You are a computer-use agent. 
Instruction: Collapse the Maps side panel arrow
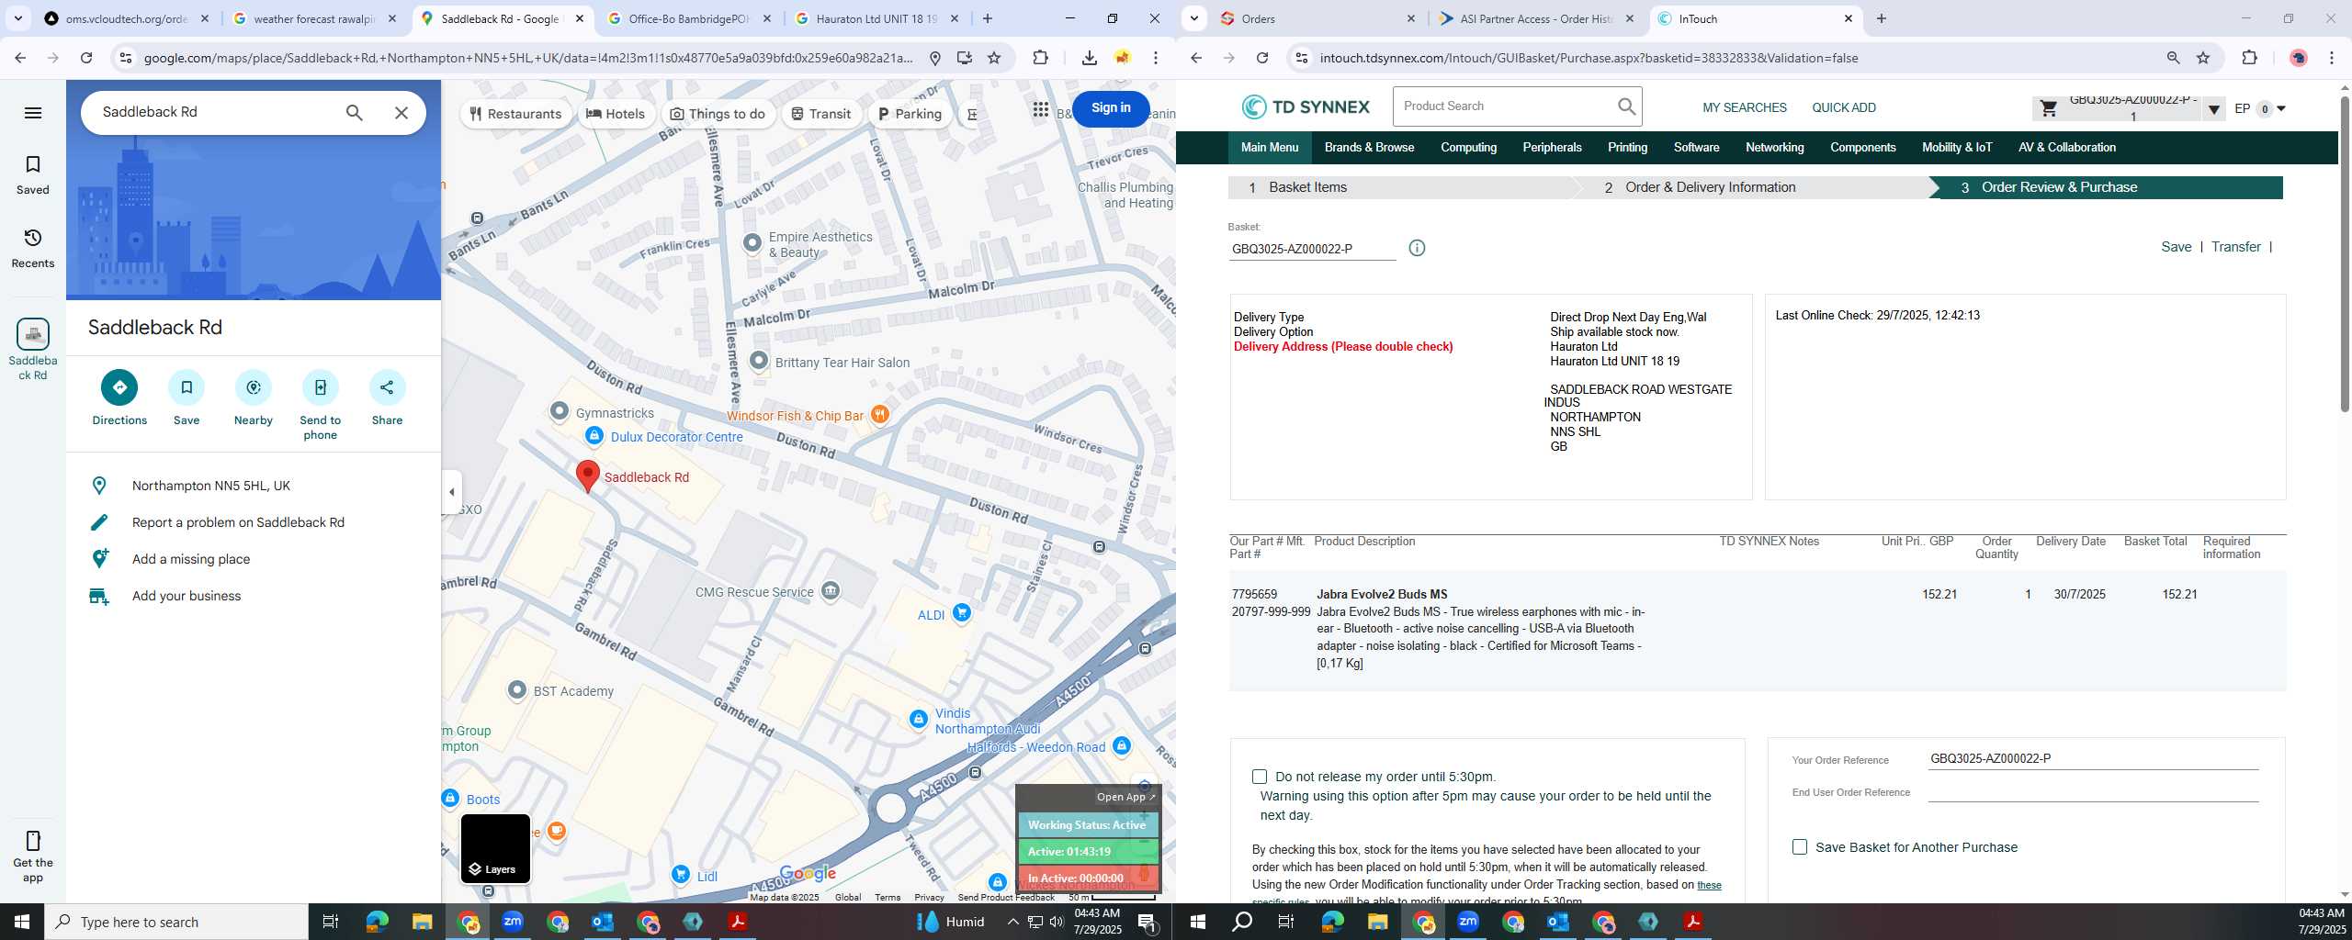tap(451, 492)
